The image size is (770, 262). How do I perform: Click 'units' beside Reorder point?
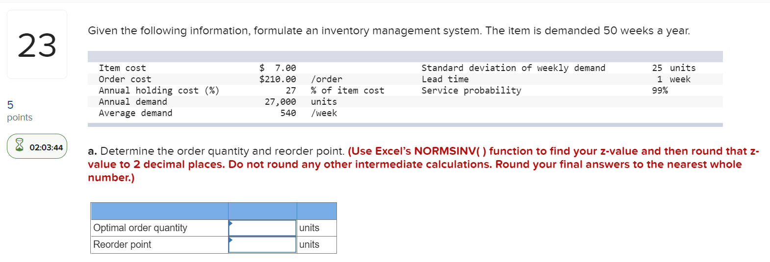point(309,244)
